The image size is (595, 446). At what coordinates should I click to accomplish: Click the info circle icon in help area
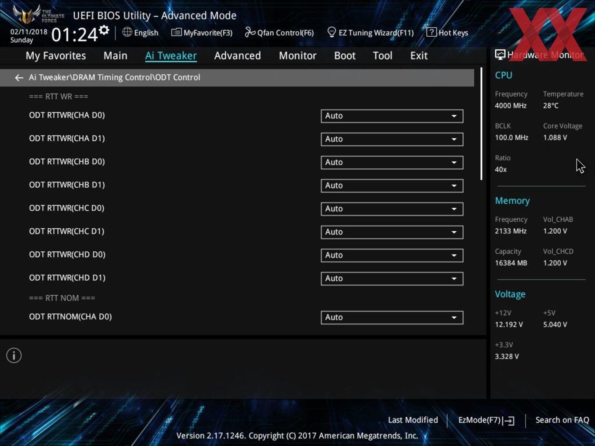tap(14, 355)
